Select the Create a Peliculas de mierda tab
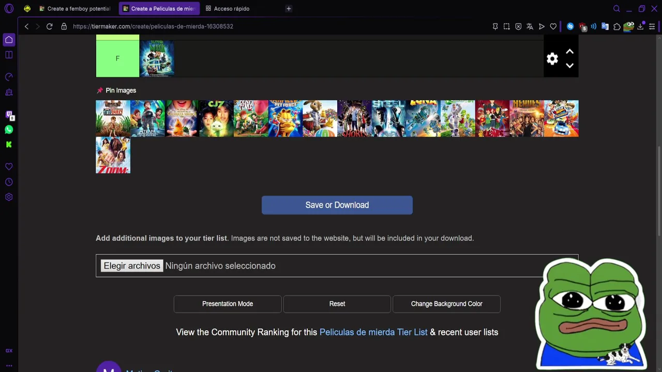The width and height of the screenshot is (662, 372). pyautogui.click(x=159, y=8)
